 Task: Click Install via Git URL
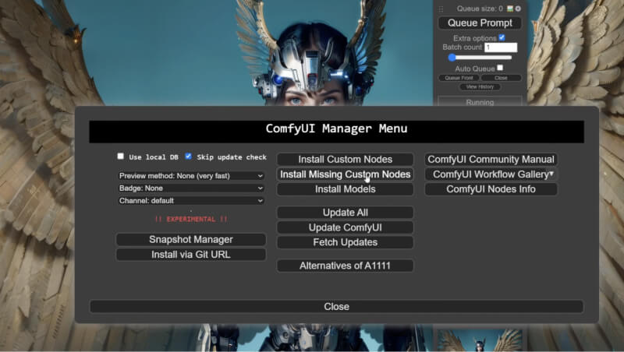coord(191,255)
